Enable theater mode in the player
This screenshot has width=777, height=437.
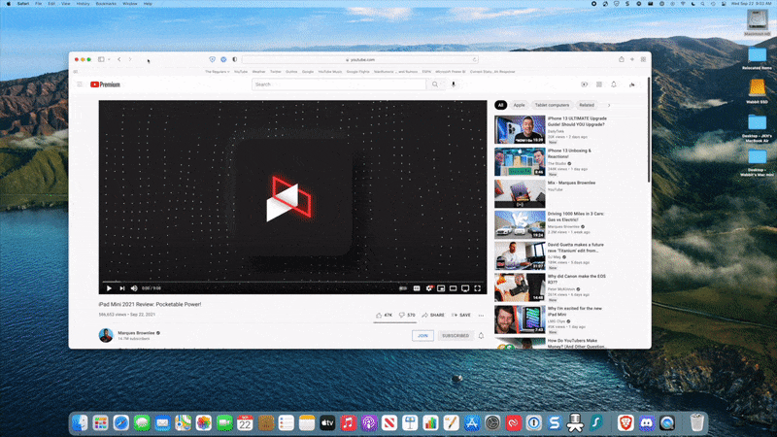click(453, 288)
